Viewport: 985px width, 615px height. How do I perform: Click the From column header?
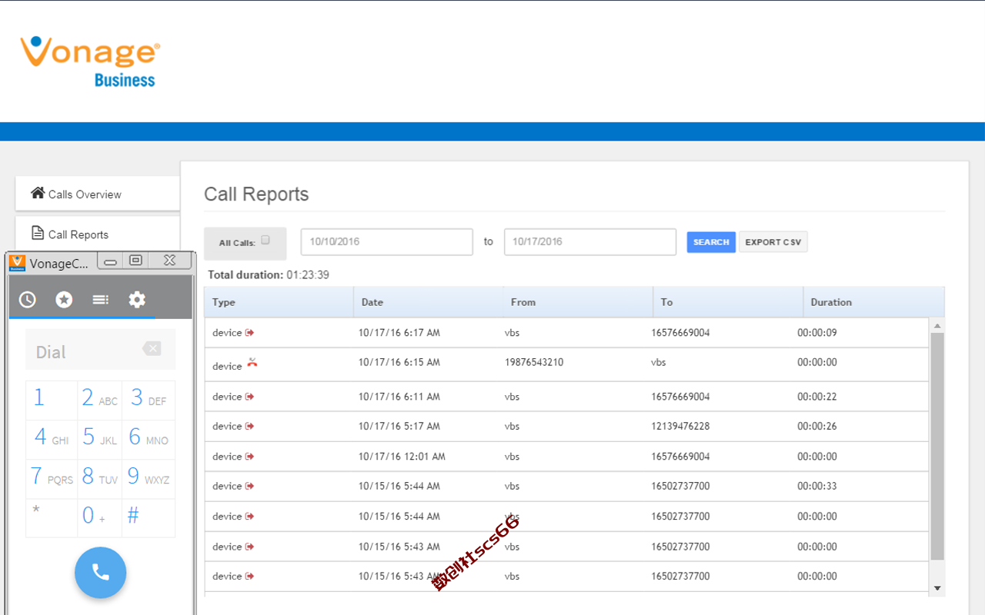578,302
